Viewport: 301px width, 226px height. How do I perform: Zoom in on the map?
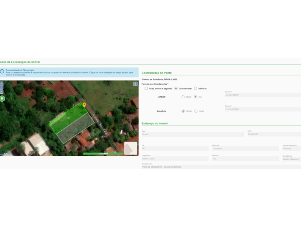[2, 83]
